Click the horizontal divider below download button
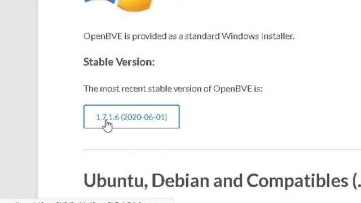The image size is (361, 203). pyautogui.click(x=222, y=149)
